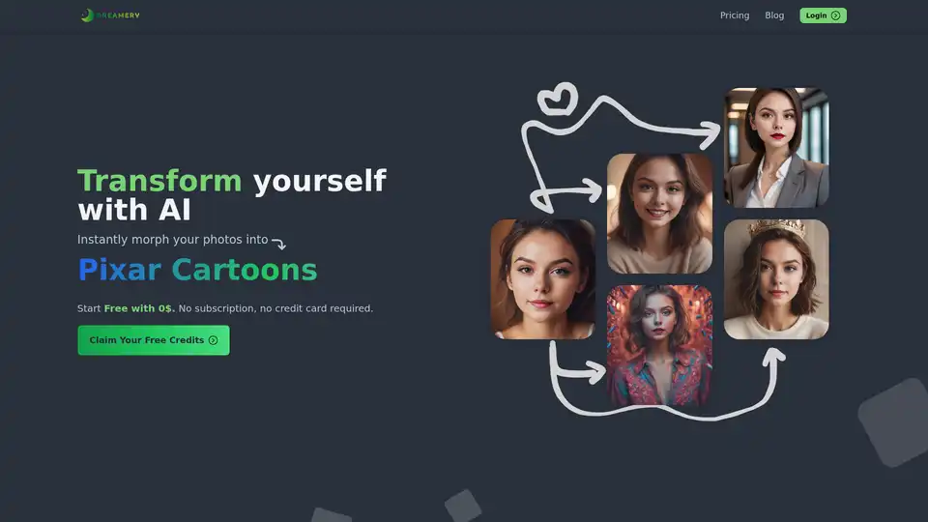Select the portrait of woman wearing a crown
The image size is (928, 522).
coord(776,278)
